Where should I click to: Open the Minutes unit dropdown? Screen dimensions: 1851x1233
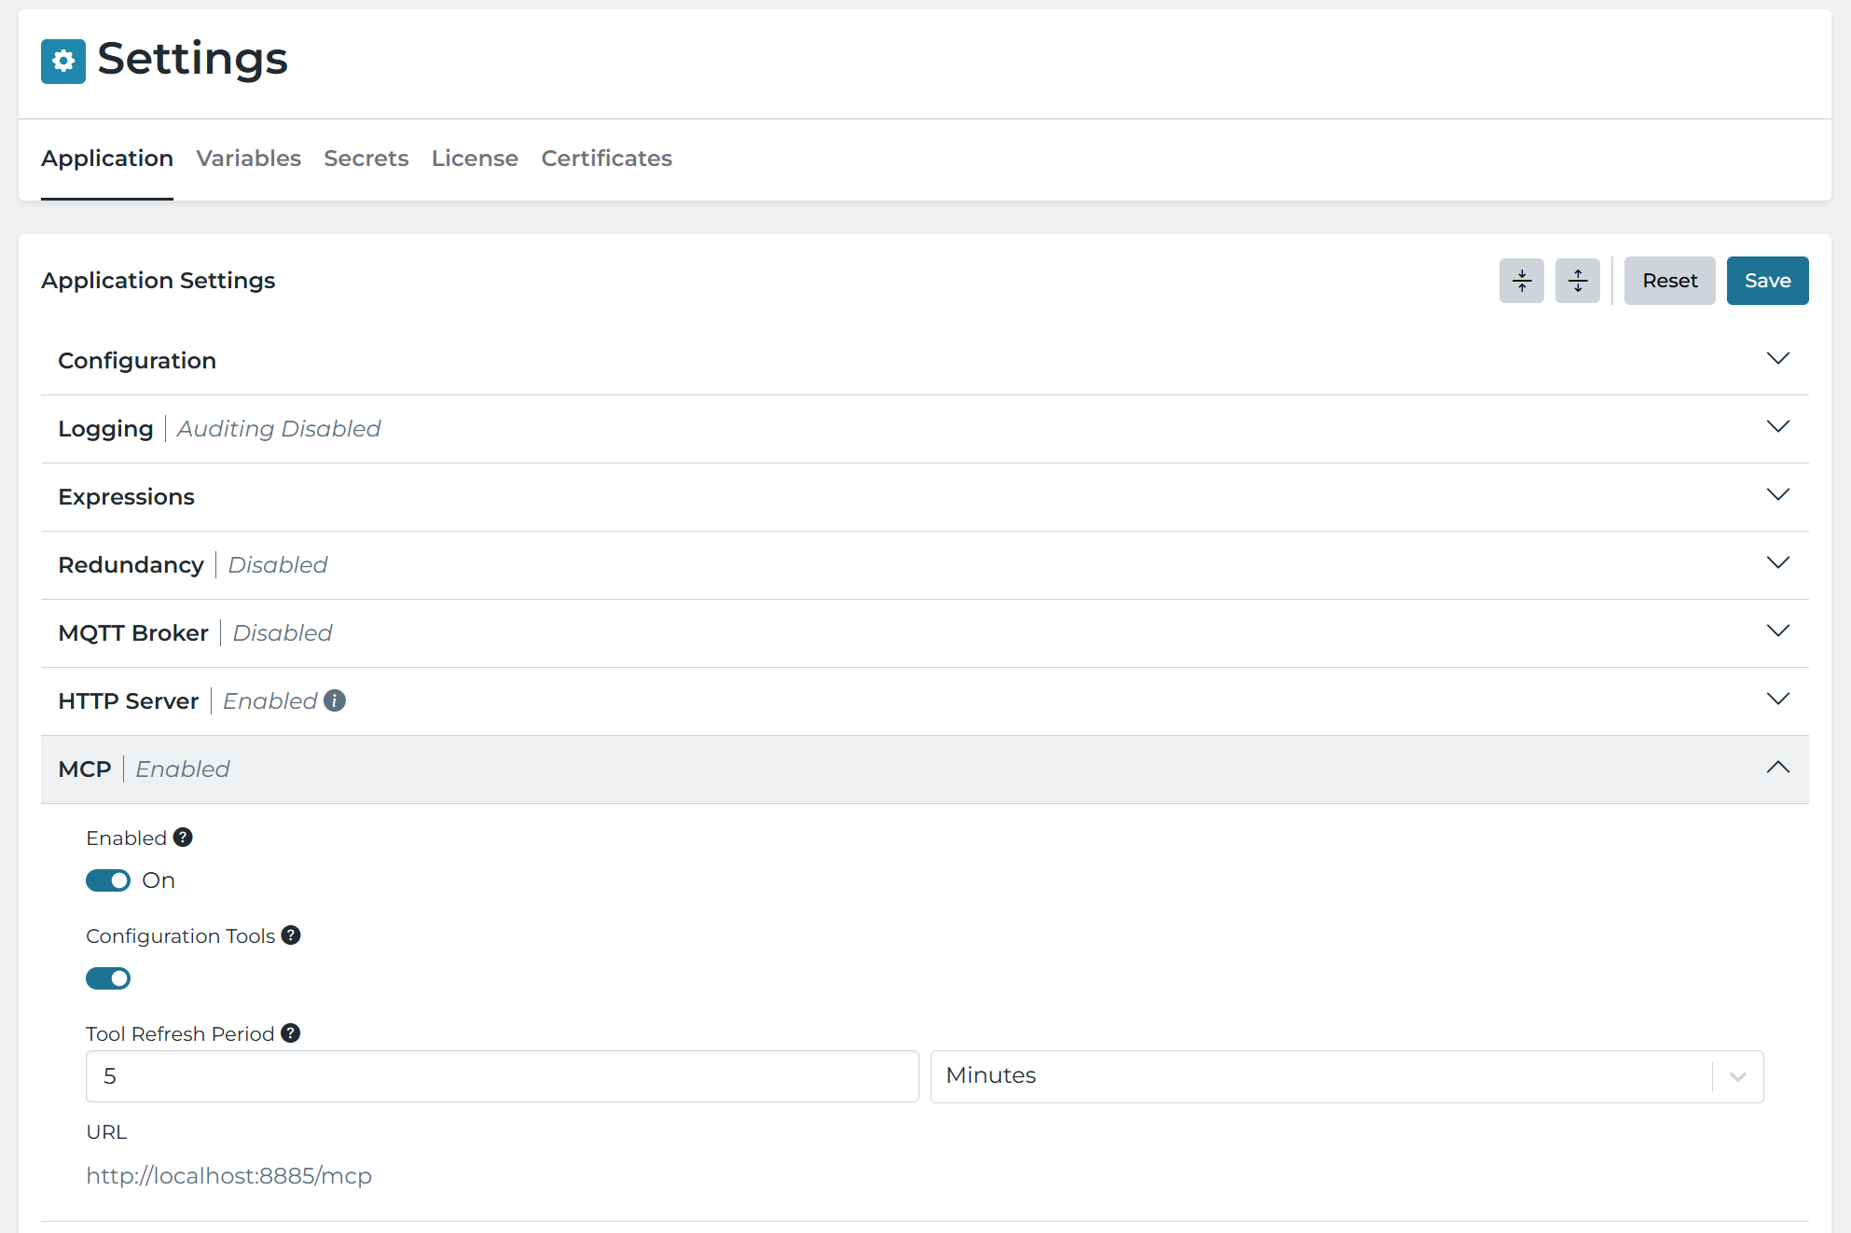tap(1347, 1076)
